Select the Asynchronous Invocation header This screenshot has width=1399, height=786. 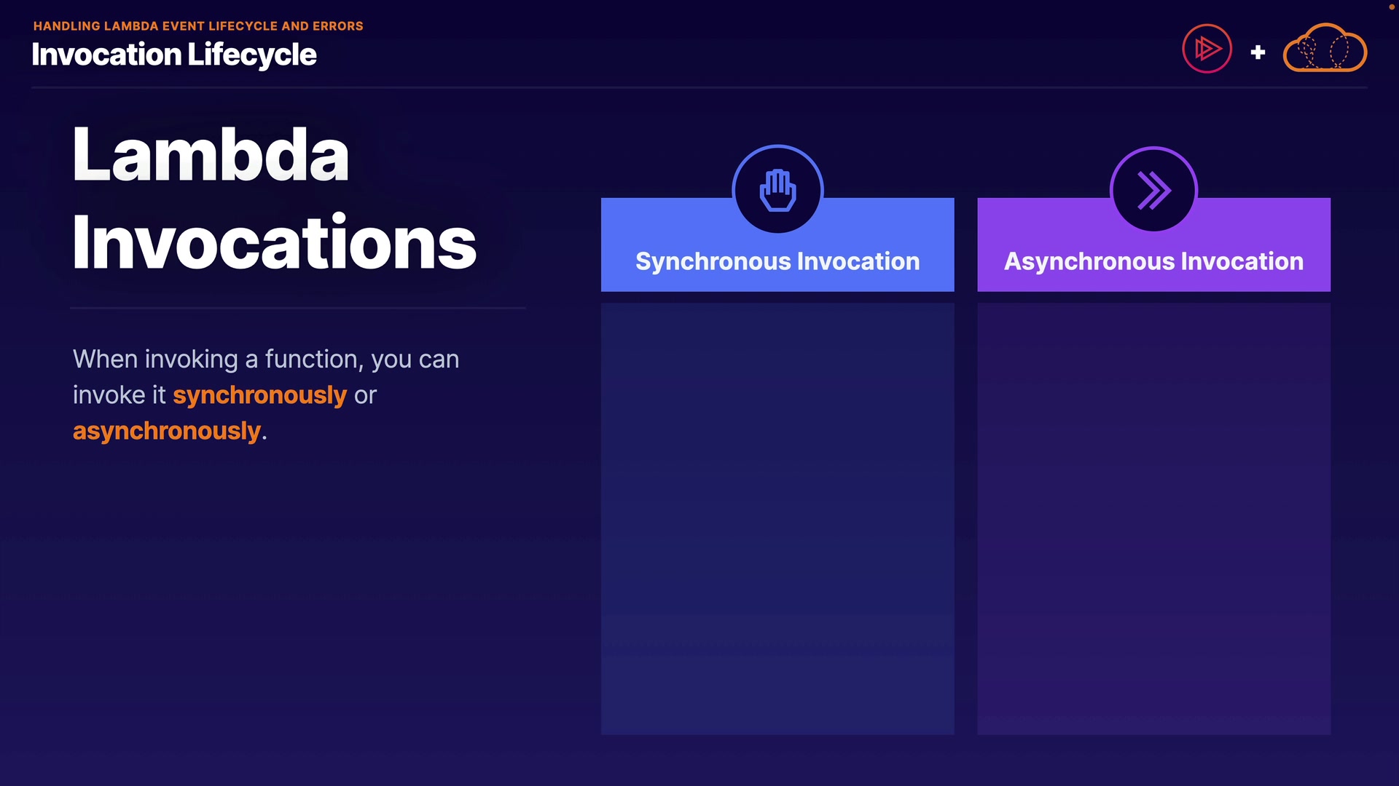(1153, 261)
